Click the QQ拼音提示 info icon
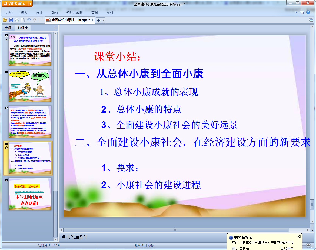Screen dimensions: 316x250 point(231,238)
